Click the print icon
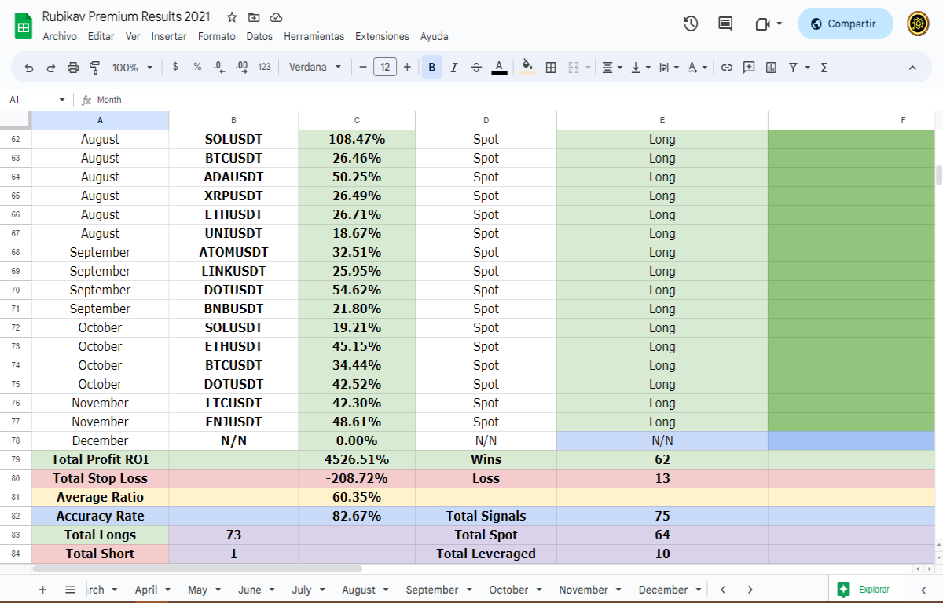The height and width of the screenshot is (603, 943). pos(73,68)
